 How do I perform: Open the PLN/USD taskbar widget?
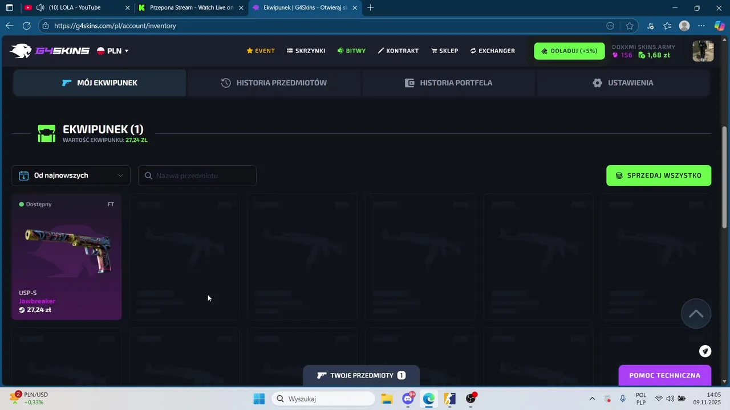coord(30,399)
